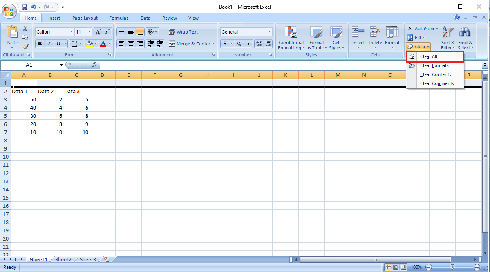Viewport: 490px width, 272px height.
Task: Click the Format Painter brush icon
Action: pos(25,47)
